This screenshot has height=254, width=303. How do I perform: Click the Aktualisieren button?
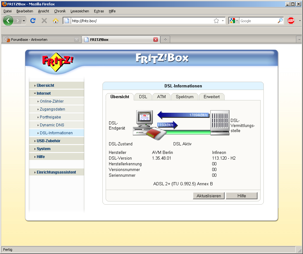[209, 196]
